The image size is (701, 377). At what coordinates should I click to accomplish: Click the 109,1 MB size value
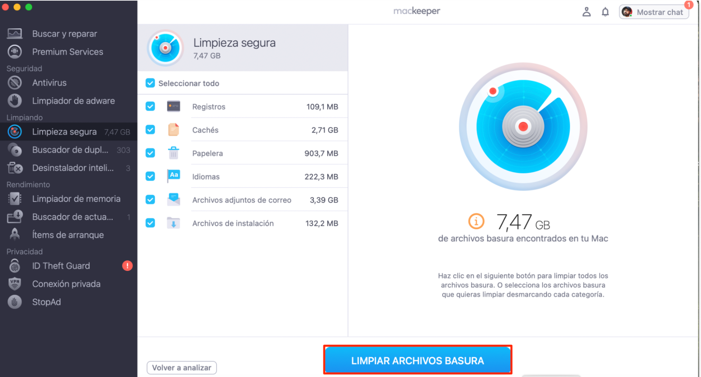tap(322, 107)
